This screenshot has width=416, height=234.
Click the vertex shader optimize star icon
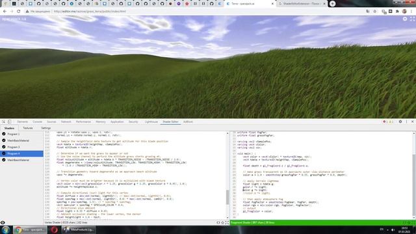(222, 222)
